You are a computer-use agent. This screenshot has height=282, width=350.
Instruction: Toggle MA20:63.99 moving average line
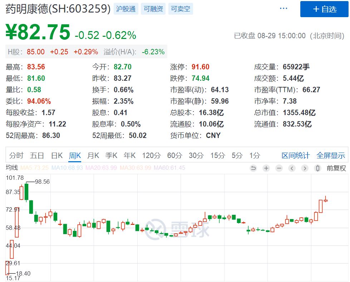tap(101, 168)
